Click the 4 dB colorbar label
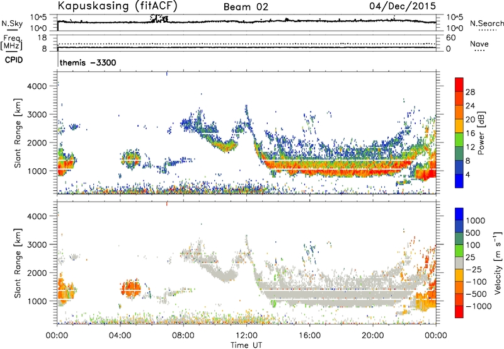The image size is (504, 349). pyautogui.click(x=467, y=174)
